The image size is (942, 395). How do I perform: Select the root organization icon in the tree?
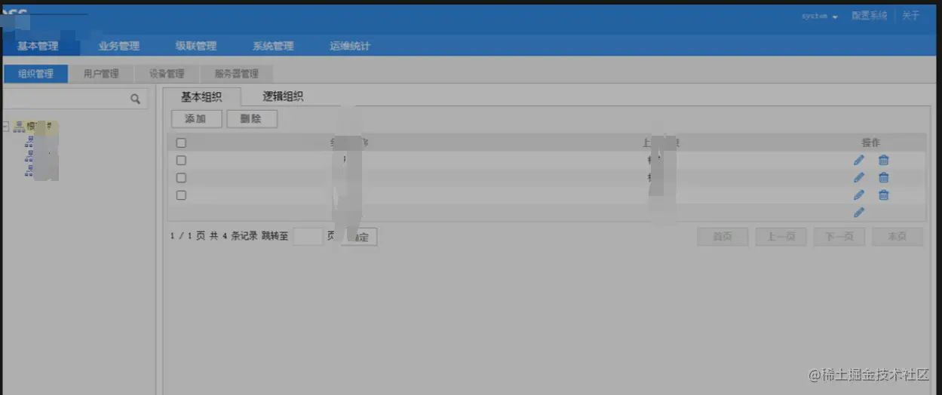tap(20, 127)
